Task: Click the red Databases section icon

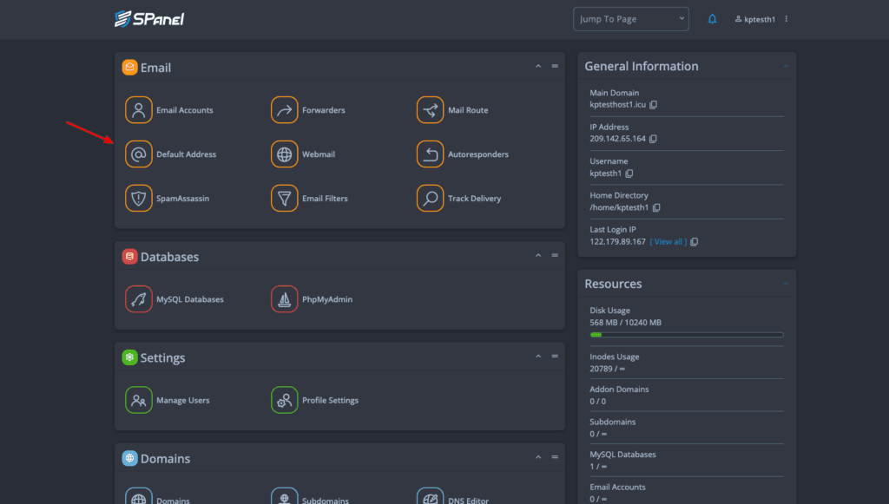Action: click(x=129, y=257)
